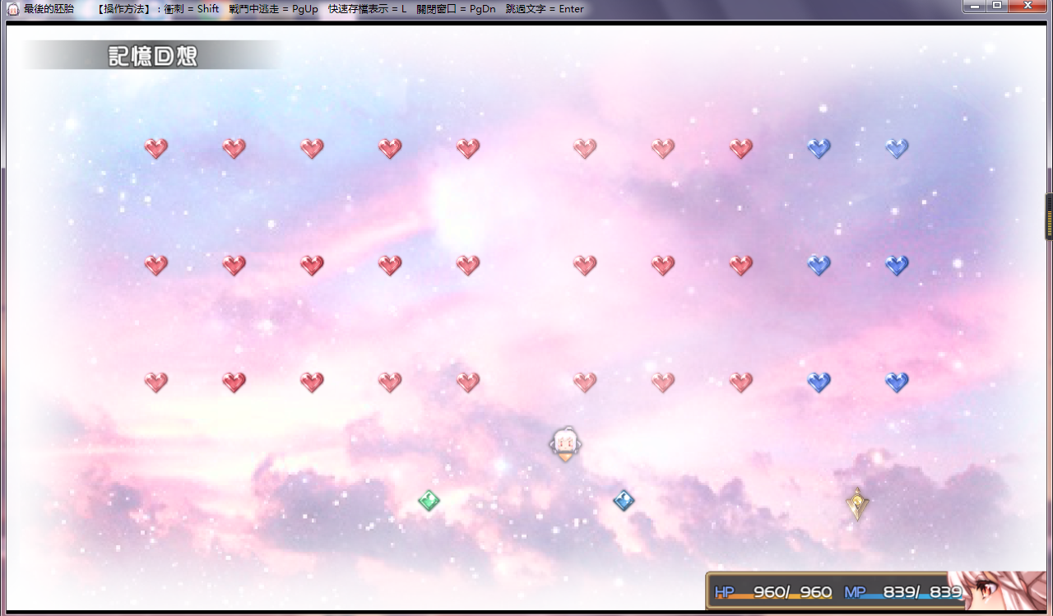Select the sixth heart in bottom row

tap(585, 382)
